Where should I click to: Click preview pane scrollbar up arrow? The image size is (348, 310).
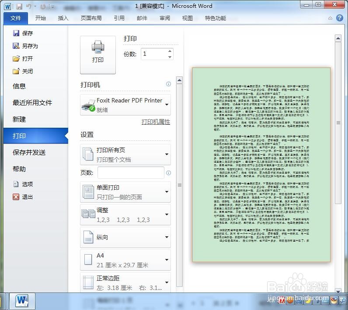(x=338, y=38)
